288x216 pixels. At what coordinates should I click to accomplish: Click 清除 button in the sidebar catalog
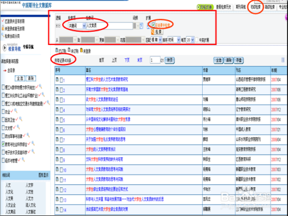pyautogui.click(x=31, y=78)
